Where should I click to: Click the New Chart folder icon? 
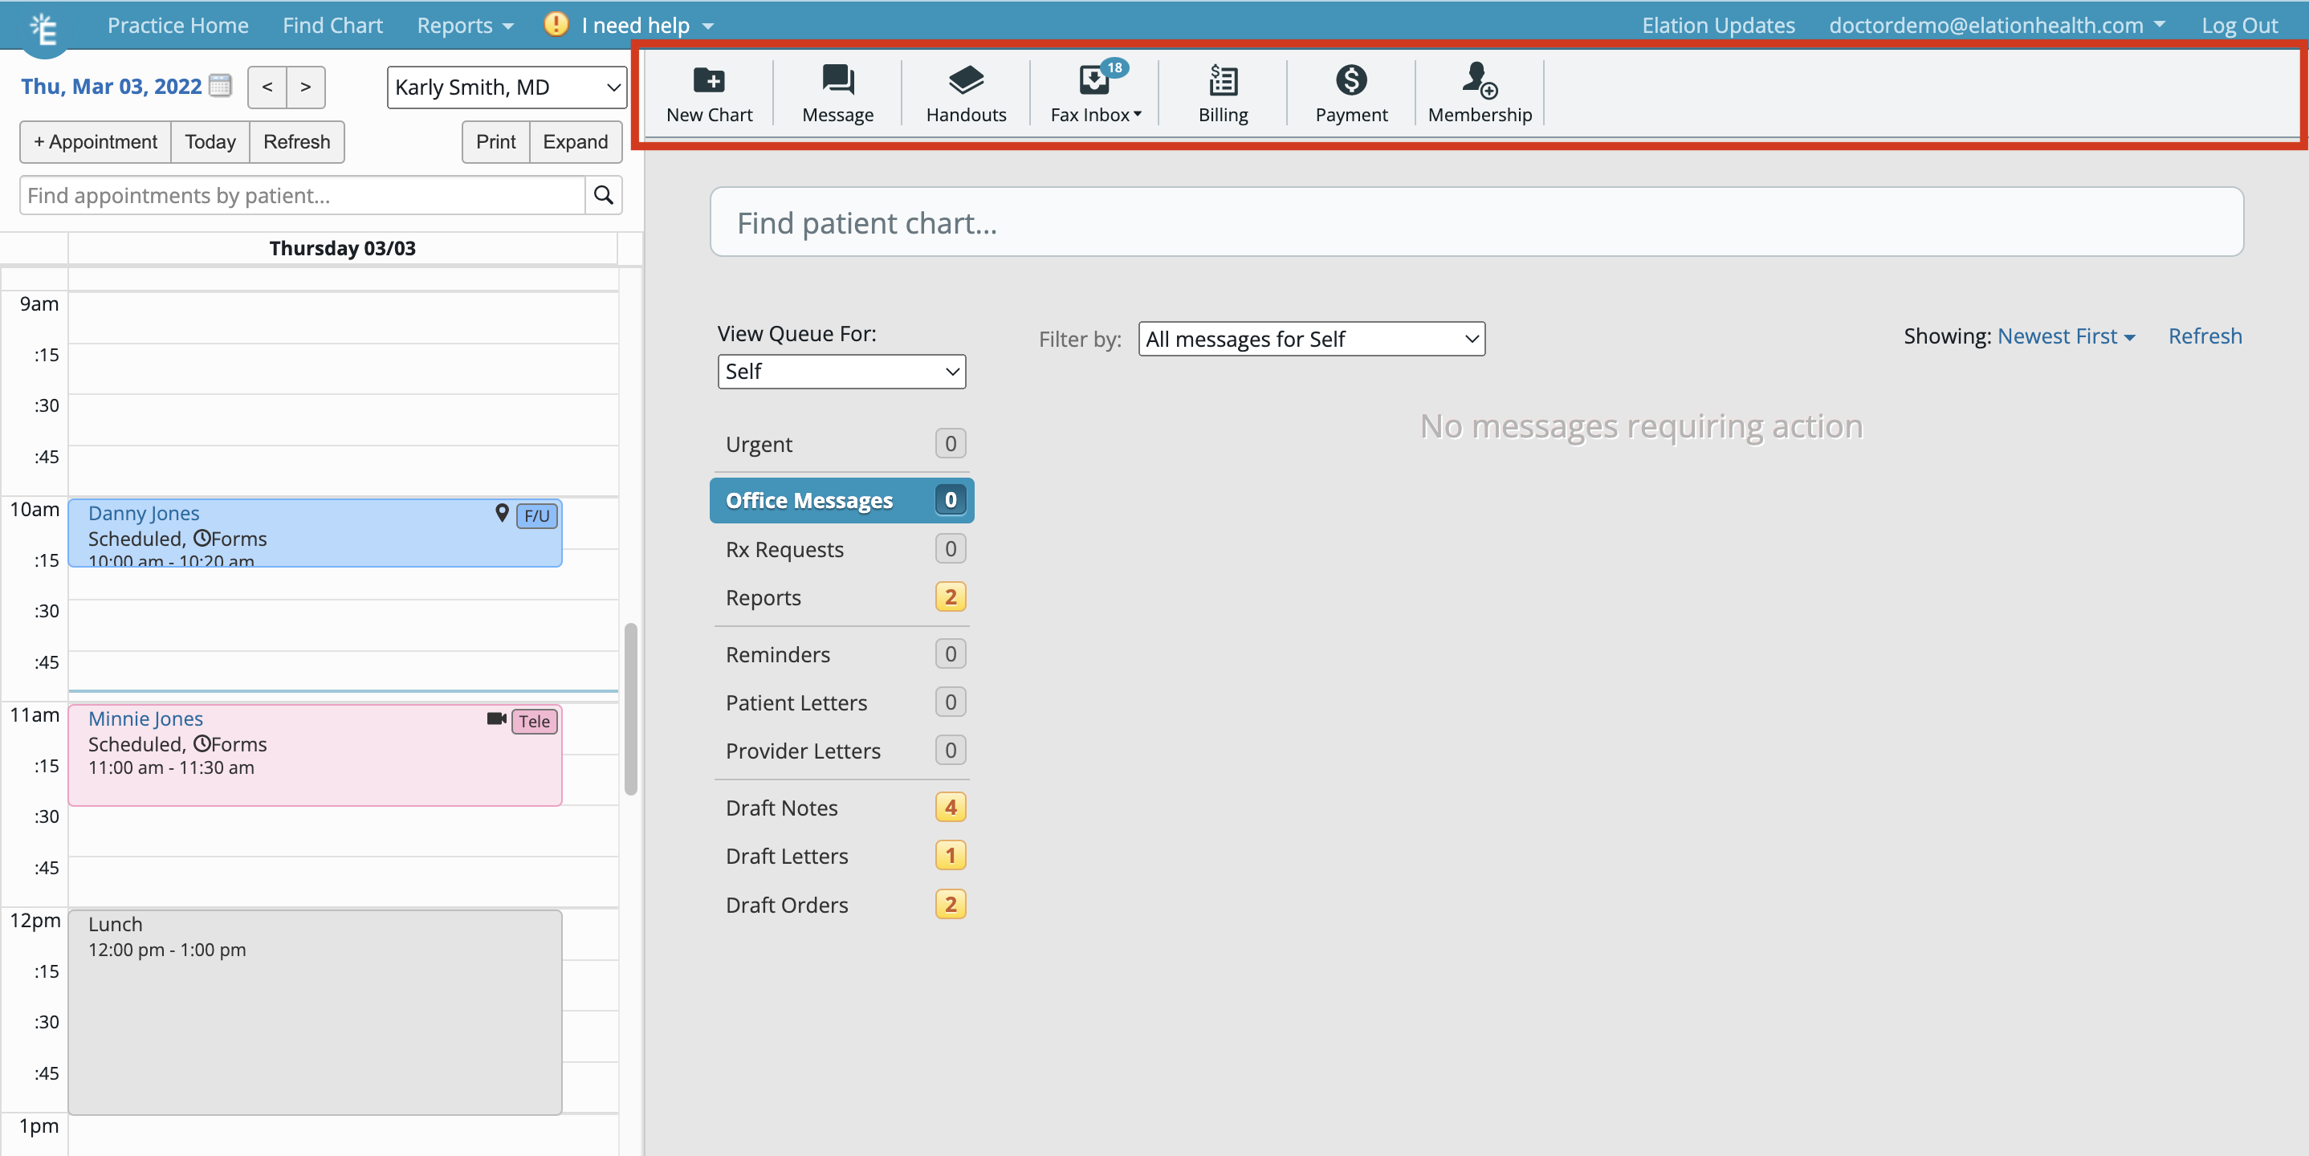709,80
